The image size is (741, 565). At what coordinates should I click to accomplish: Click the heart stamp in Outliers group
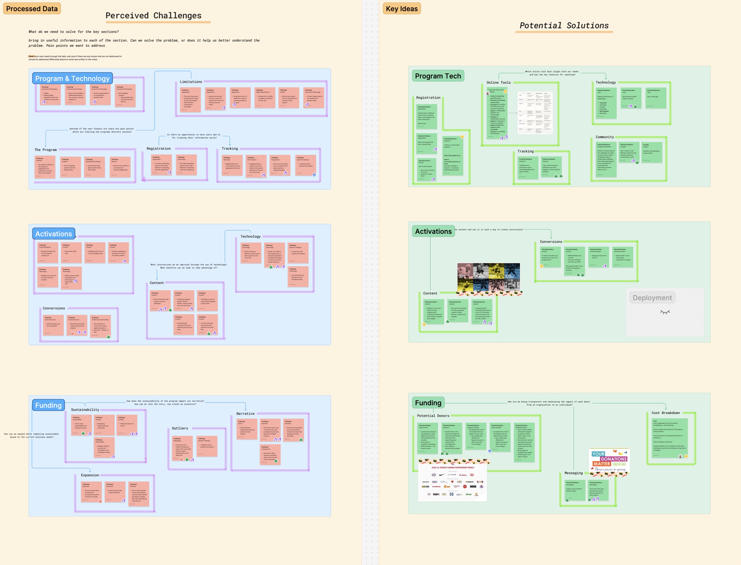pyautogui.click(x=181, y=459)
